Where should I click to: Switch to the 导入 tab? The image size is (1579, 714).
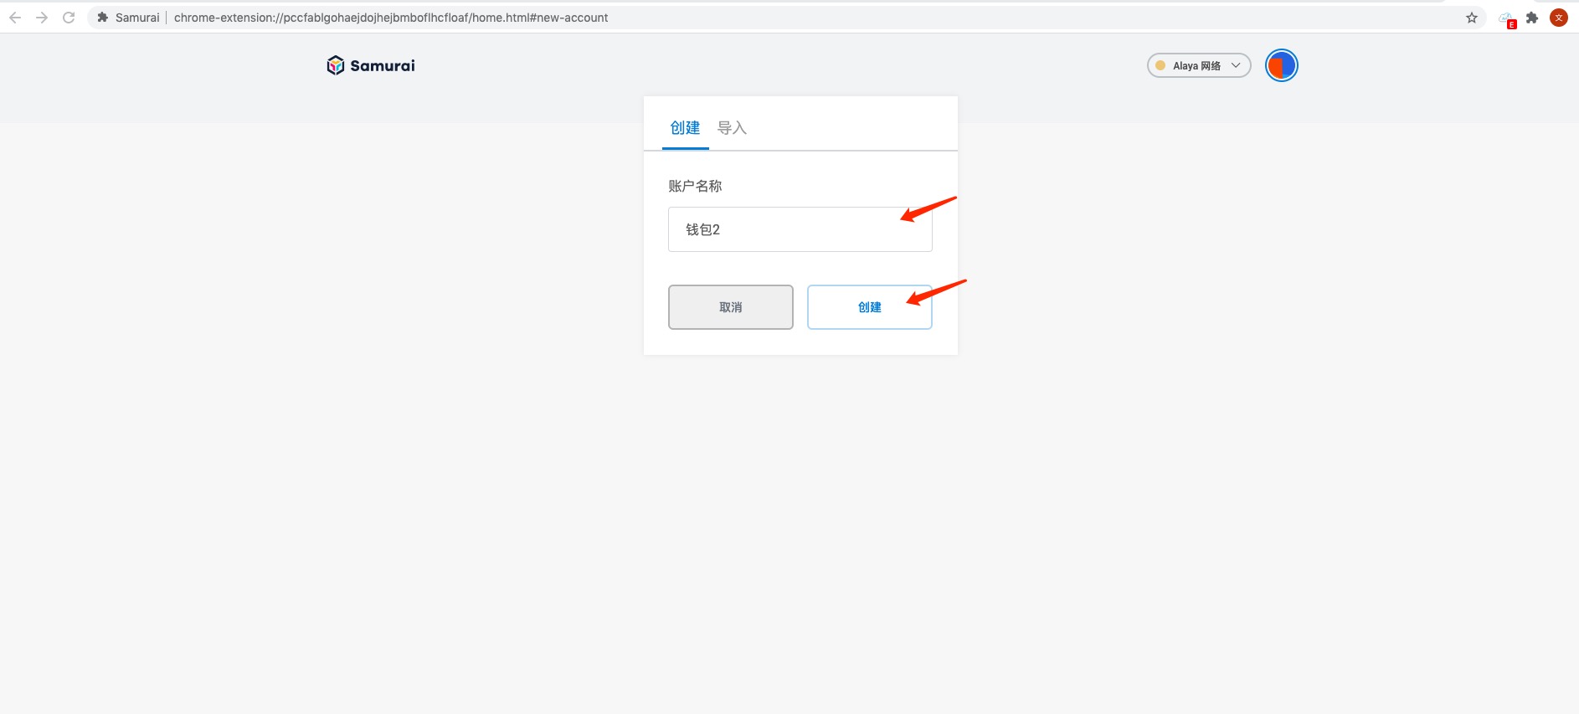[732, 128]
